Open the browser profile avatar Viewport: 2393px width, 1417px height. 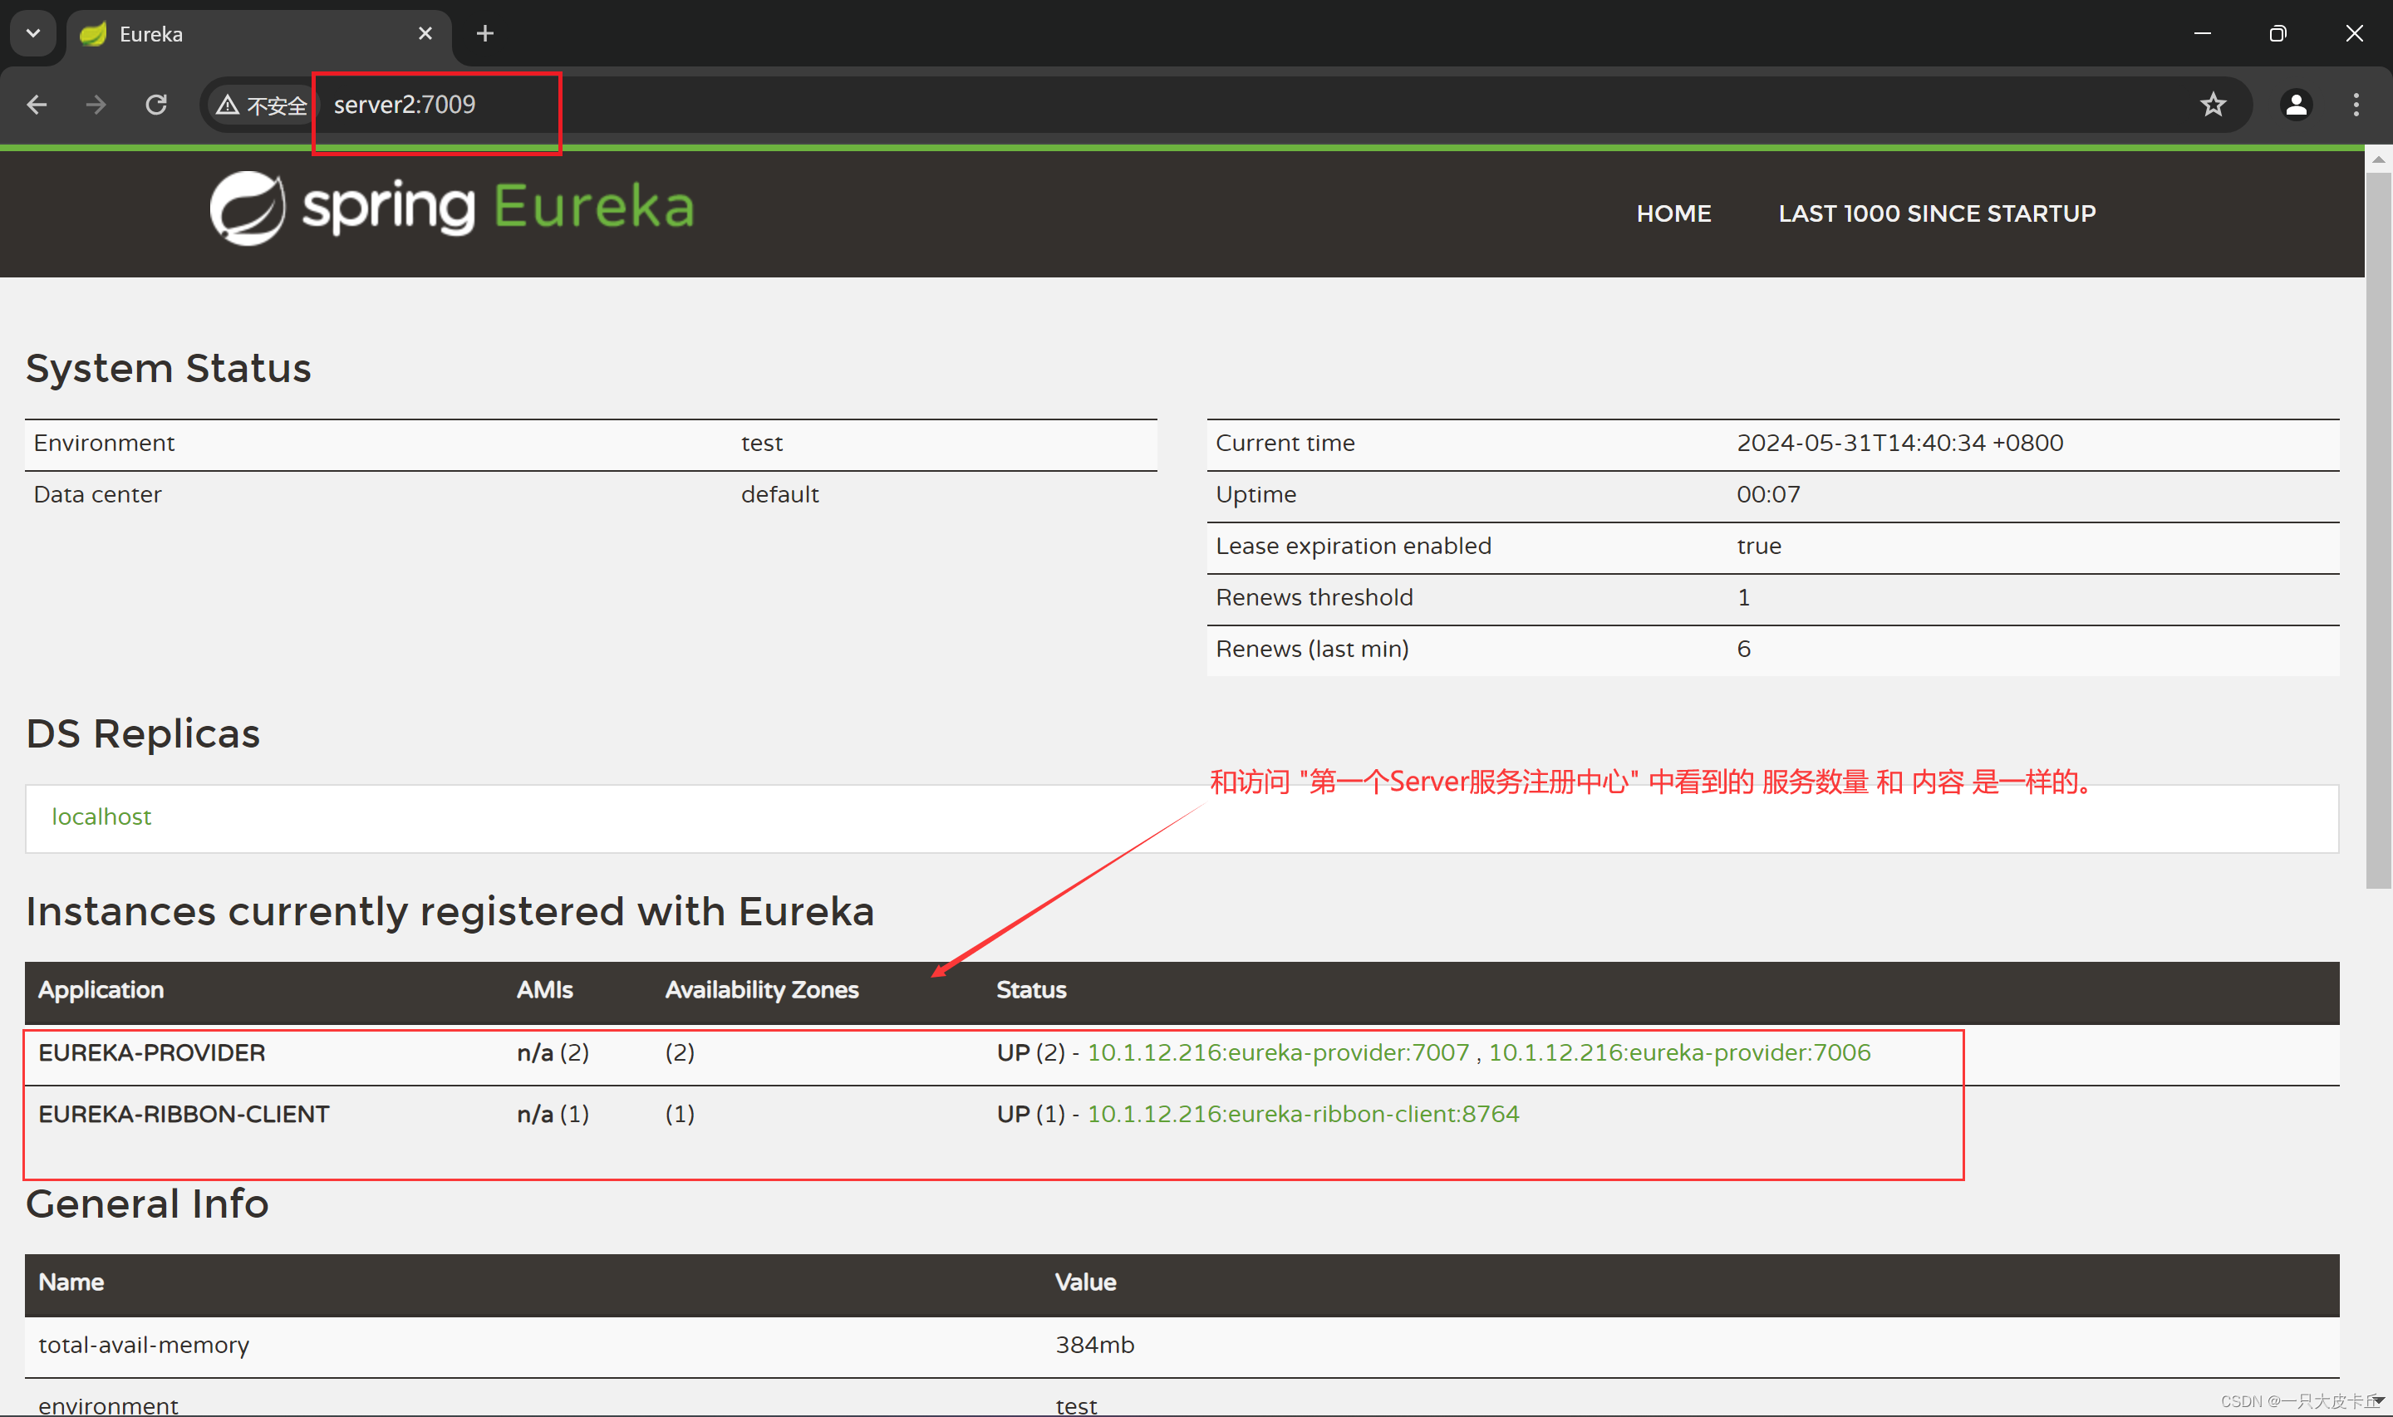pos(2296,104)
